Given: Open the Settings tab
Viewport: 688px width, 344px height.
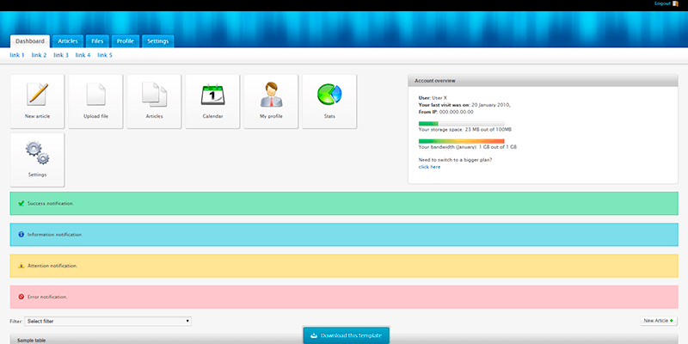Looking at the screenshot, I should [x=157, y=41].
